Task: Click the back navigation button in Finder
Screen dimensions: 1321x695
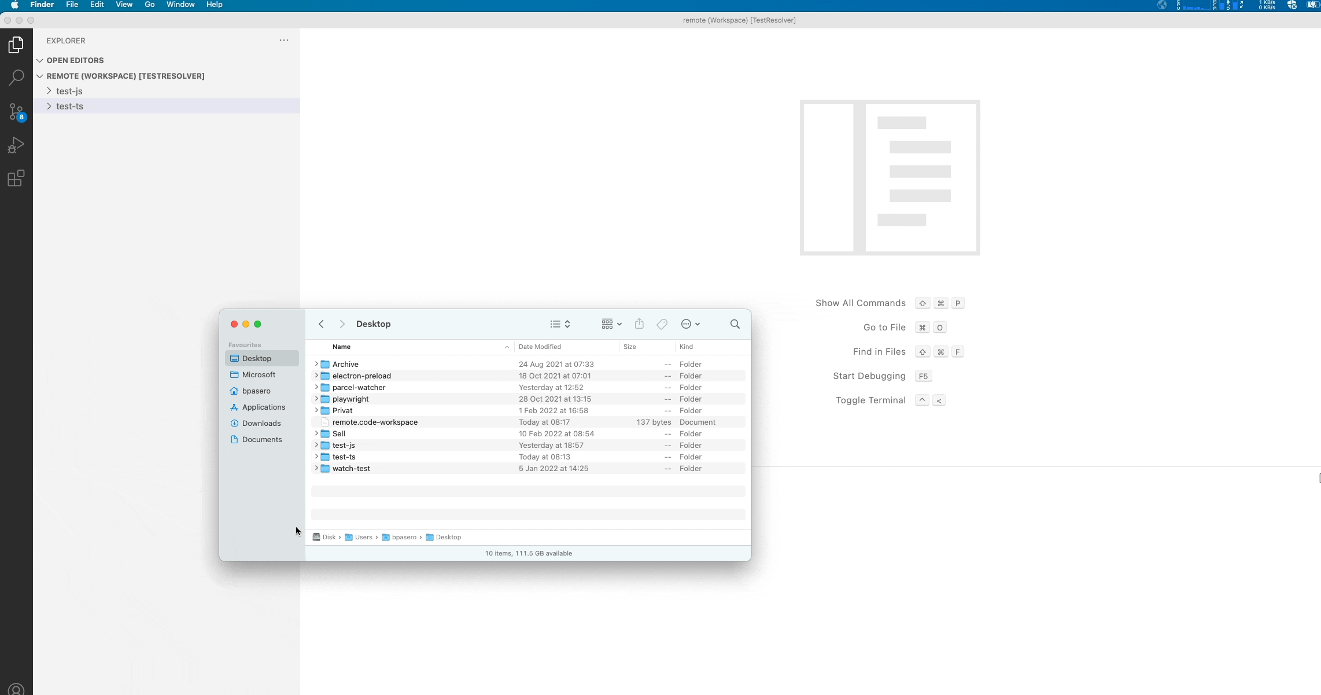Action: [x=321, y=324]
